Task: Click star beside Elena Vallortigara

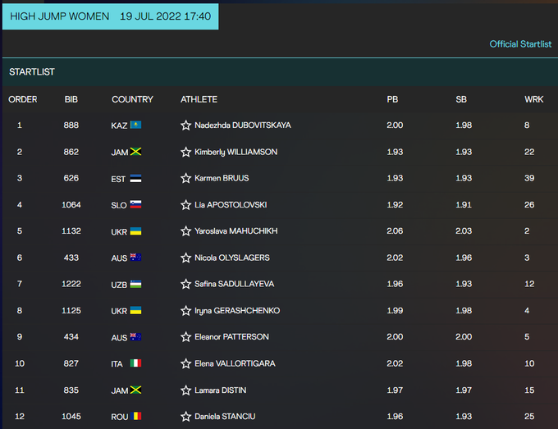Action: click(185, 363)
